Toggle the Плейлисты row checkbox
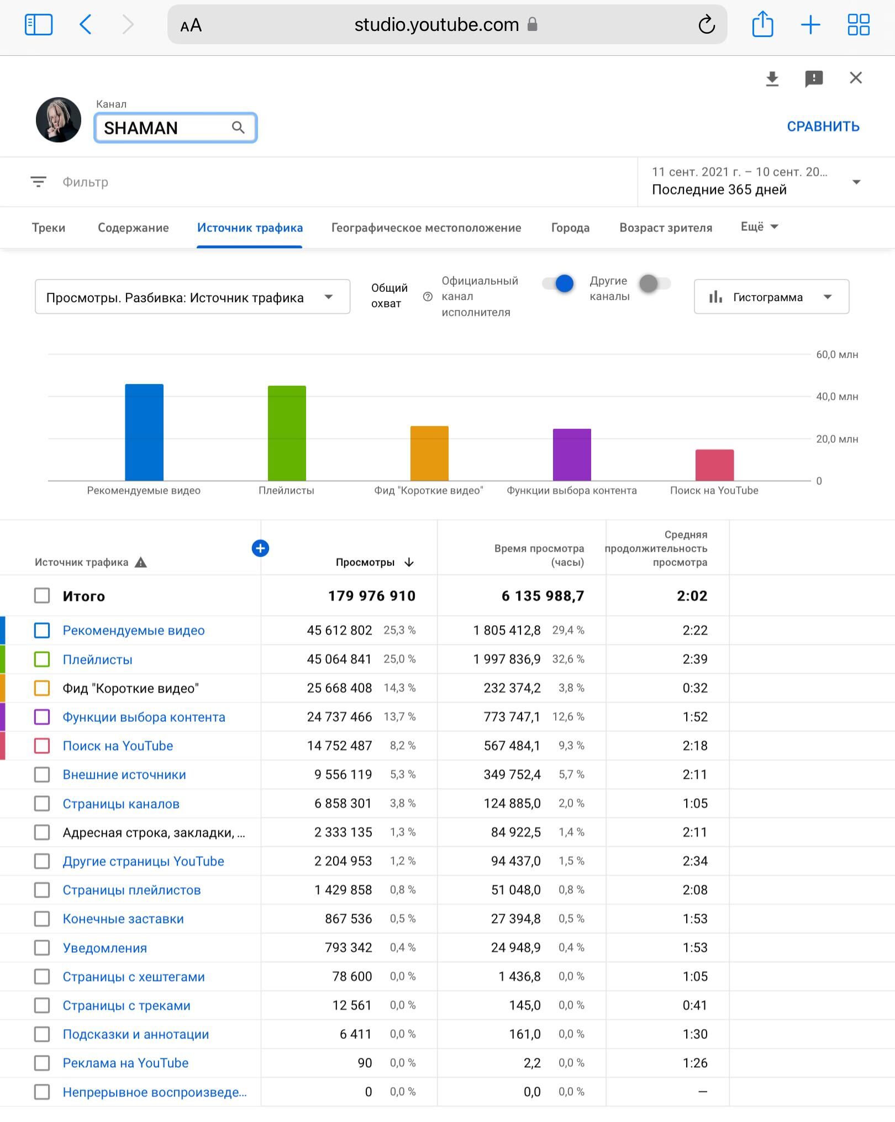Viewport: 895px width, 1122px height. [x=42, y=659]
